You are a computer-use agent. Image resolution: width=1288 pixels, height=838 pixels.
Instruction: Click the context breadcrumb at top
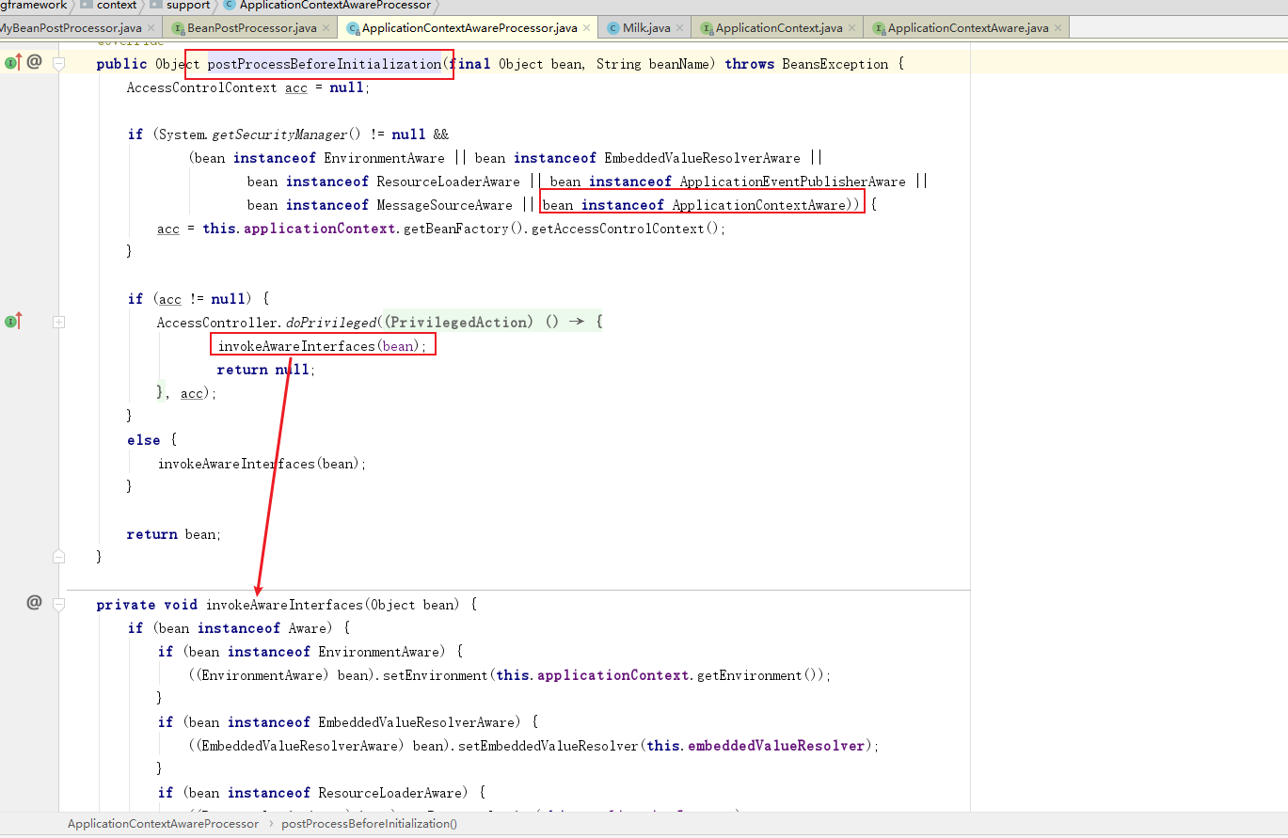[117, 5]
